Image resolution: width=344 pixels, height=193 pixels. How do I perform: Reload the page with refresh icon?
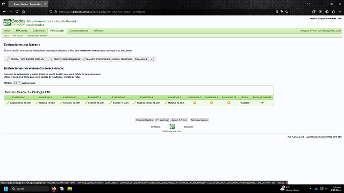tap(17, 12)
